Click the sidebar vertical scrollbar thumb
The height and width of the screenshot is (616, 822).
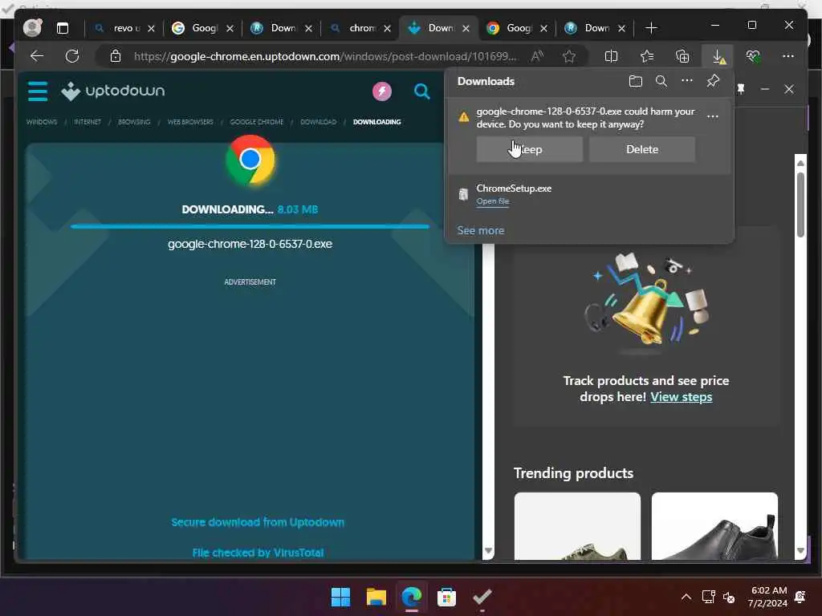click(x=800, y=205)
